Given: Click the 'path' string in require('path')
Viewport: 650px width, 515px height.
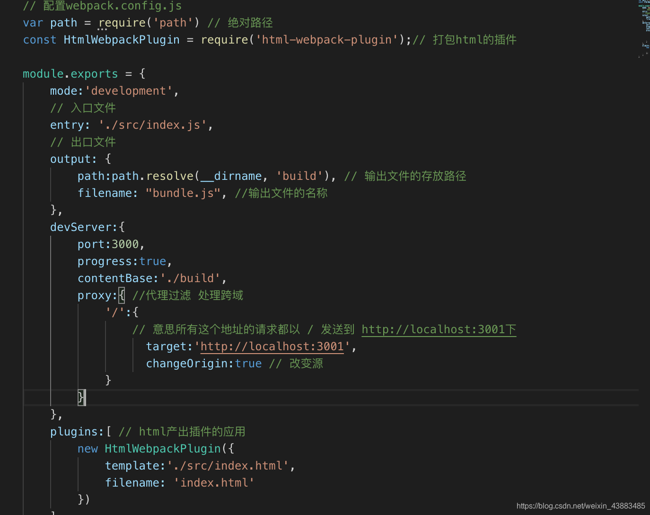Looking at the screenshot, I should (x=173, y=23).
